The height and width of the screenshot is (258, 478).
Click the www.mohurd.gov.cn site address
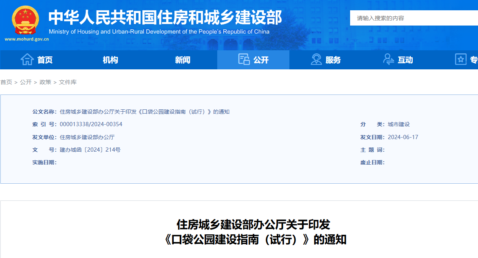pos(27,39)
